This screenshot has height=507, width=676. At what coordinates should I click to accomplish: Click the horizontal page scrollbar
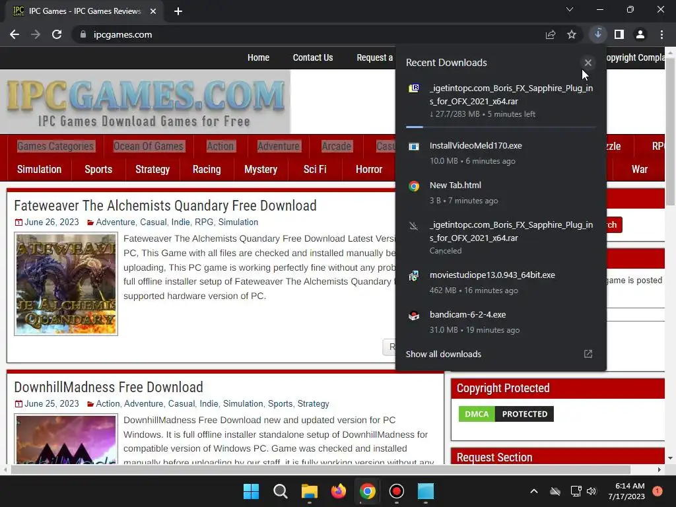pos(320,469)
